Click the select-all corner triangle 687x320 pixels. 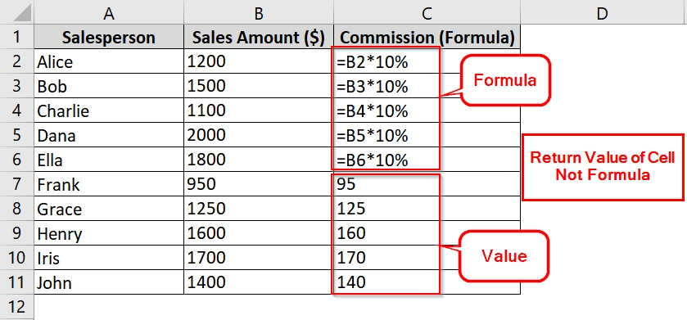click(x=16, y=12)
